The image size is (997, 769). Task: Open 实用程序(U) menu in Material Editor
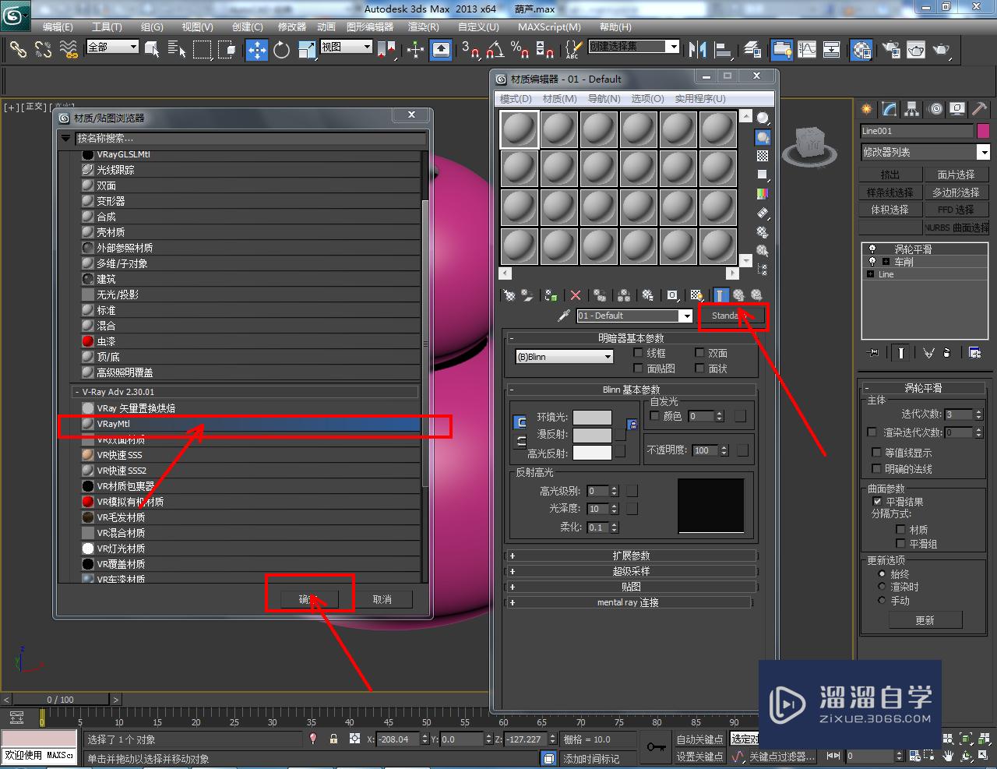(700, 99)
